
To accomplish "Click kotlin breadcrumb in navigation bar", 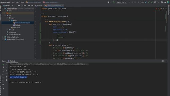I will coord(22,2).
